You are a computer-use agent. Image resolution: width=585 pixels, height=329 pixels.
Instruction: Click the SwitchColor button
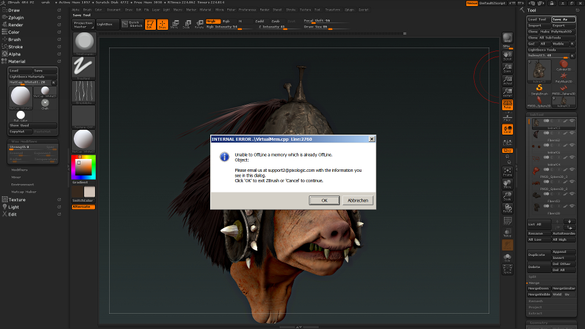tap(83, 200)
